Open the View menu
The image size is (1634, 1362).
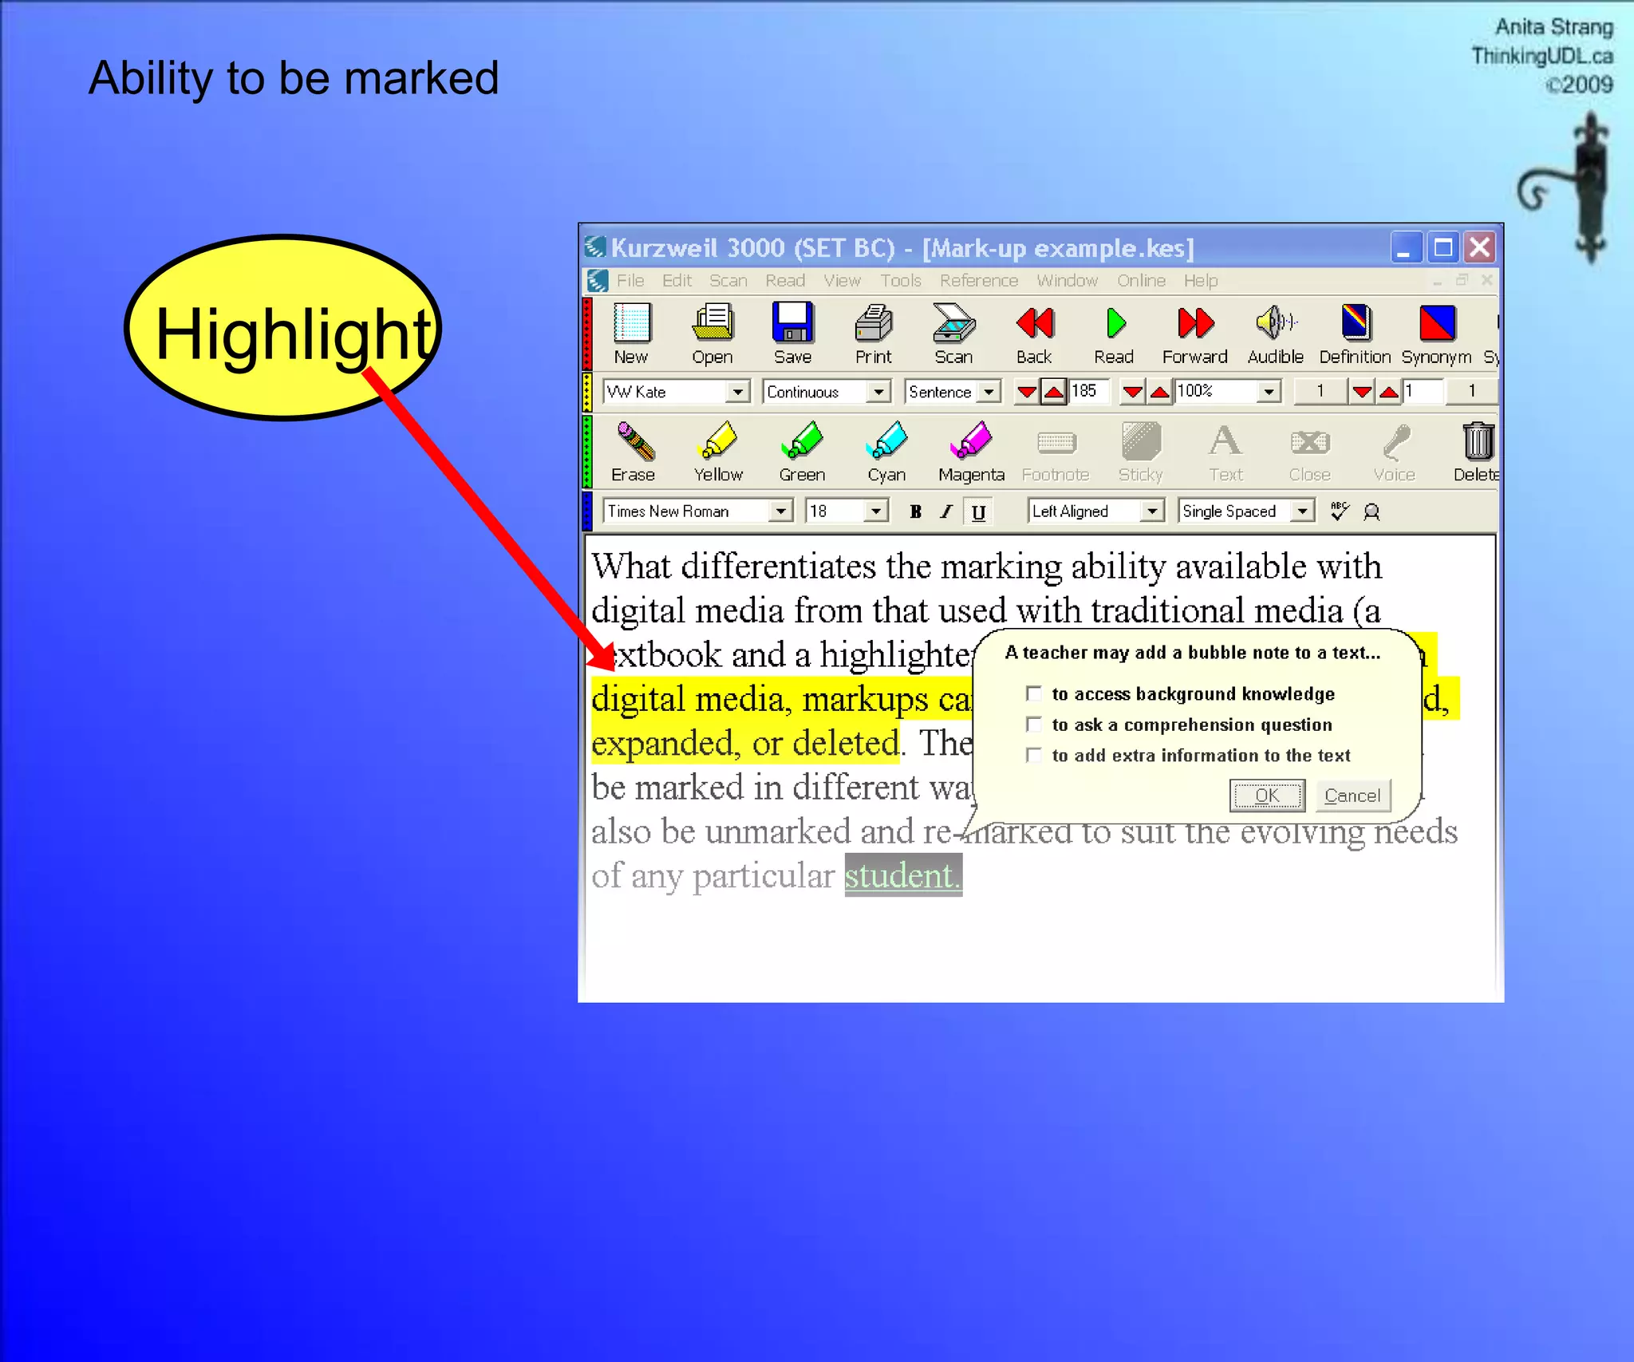[842, 281]
